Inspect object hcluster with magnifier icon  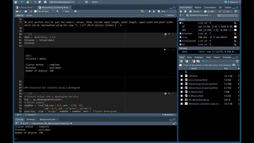235,34
